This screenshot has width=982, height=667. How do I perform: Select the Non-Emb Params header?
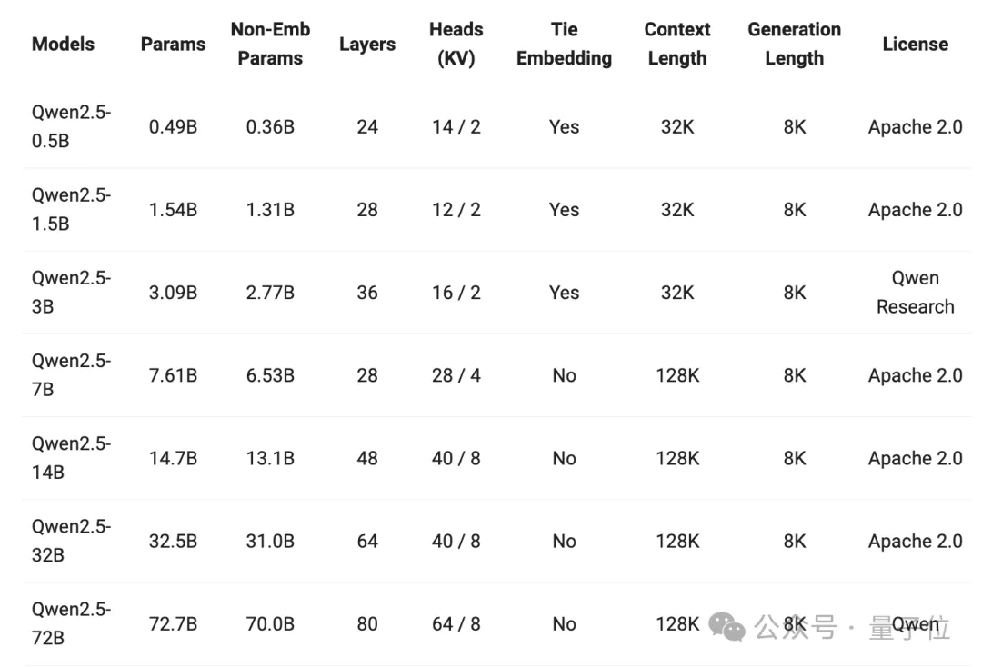coord(270,44)
